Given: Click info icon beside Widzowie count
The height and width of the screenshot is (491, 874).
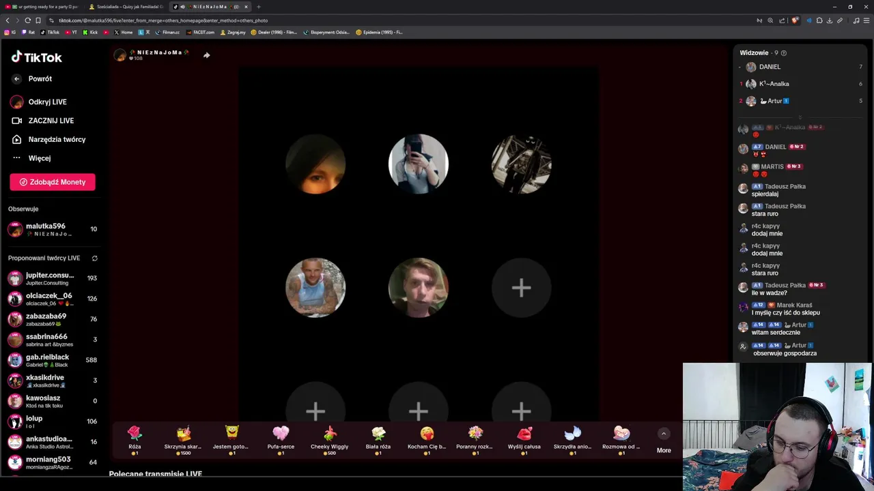Looking at the screenshot, I should pyautogui.click(x=783, y=53).
